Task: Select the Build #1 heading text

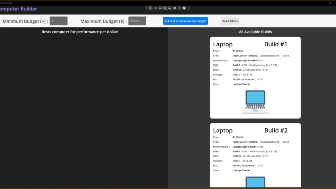Action: pyautogui.click(x=276, y=44)
